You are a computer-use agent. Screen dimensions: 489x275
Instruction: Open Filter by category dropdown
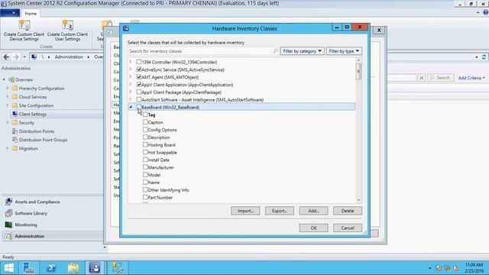(x=303, y=51)
